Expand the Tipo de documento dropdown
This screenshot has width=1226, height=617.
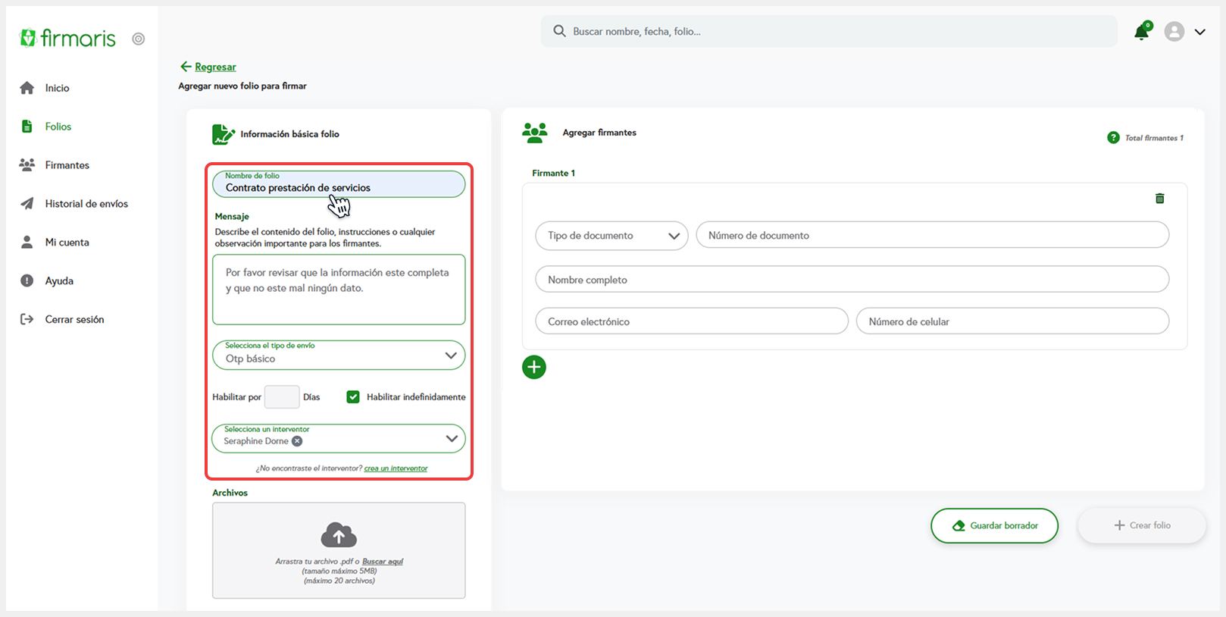point(611,236)
